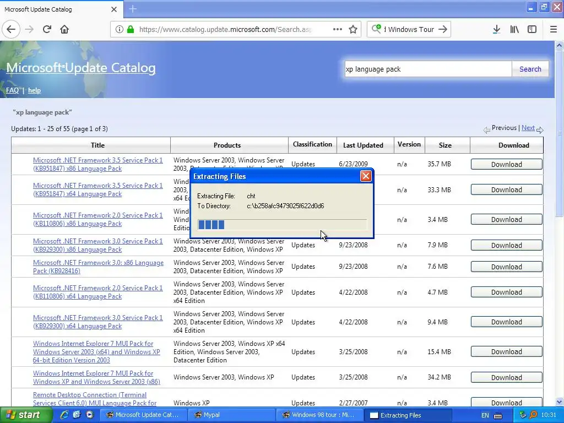This screenshot has height=423, width=564.
Task: Open a new tab with plus icon
Action: tap(133, 9)
